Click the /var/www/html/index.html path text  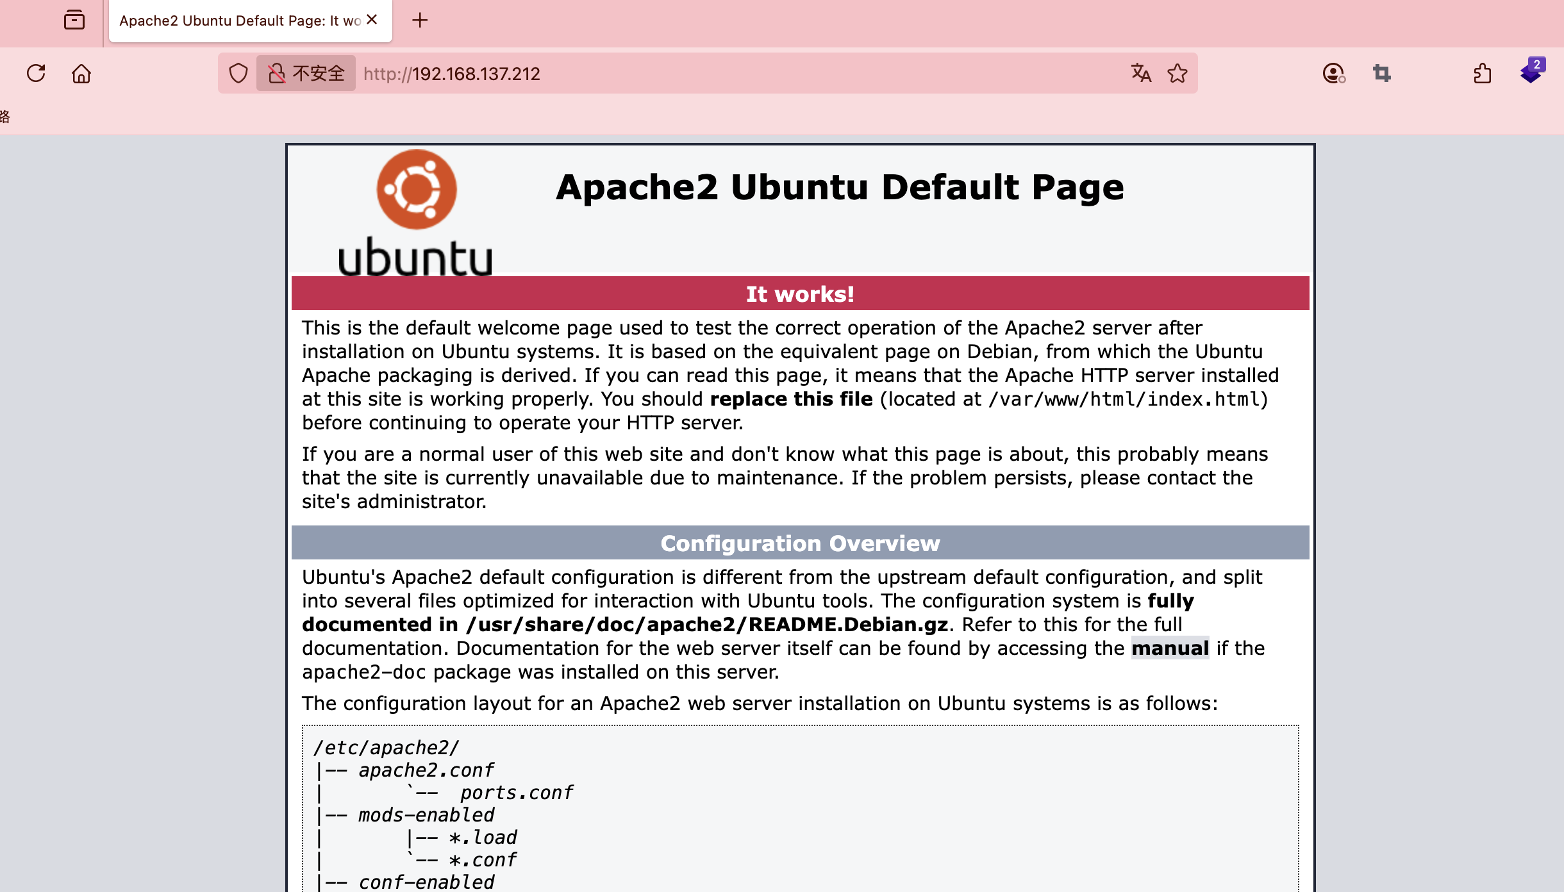point(1124,399)
